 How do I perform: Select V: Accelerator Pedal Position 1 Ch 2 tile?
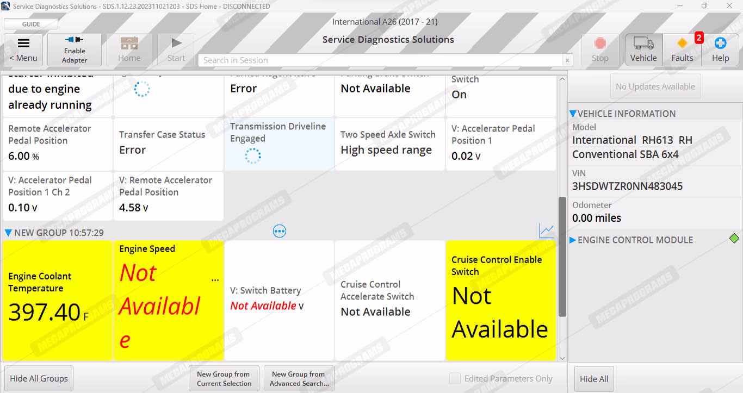tap(58, 196)
